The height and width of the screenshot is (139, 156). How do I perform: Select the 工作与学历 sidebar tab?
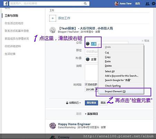11,16
